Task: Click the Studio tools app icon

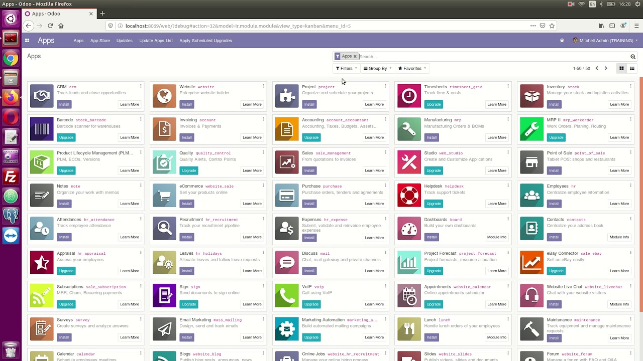Action: tap(409, 162)
